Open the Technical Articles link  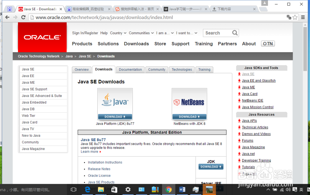point(255,127)
